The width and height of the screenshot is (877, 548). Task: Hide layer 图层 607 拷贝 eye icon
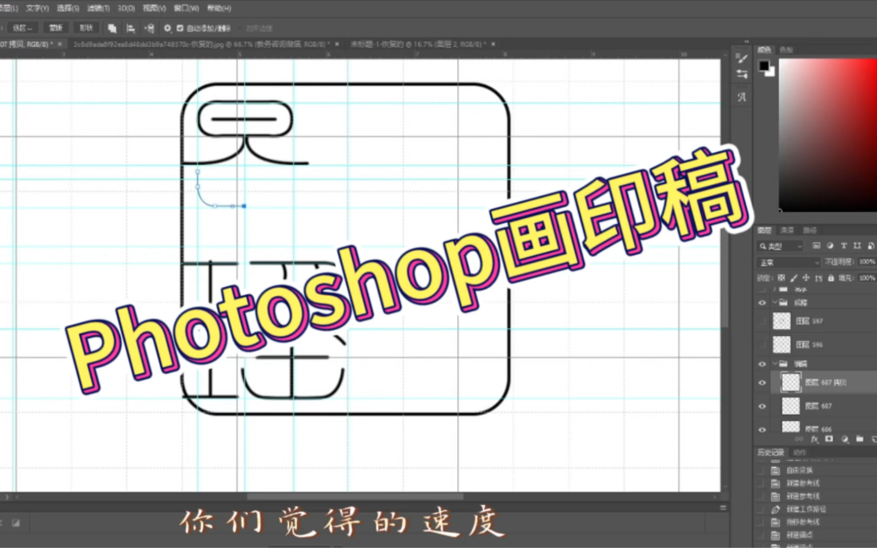[762, 383]
